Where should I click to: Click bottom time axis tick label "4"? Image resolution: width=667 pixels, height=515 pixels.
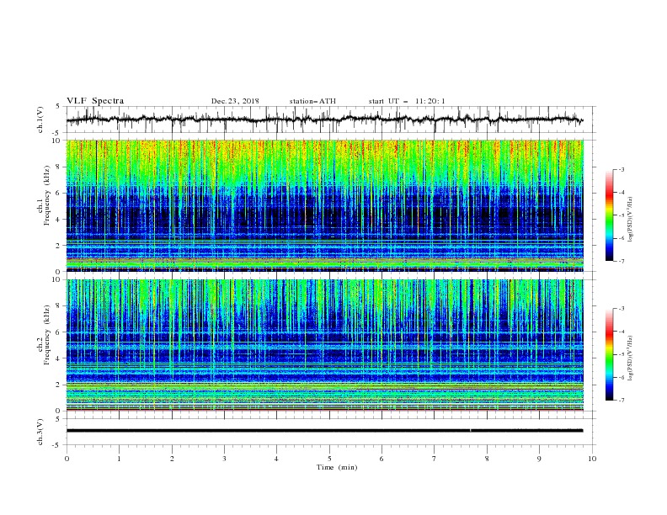(276, 459)
